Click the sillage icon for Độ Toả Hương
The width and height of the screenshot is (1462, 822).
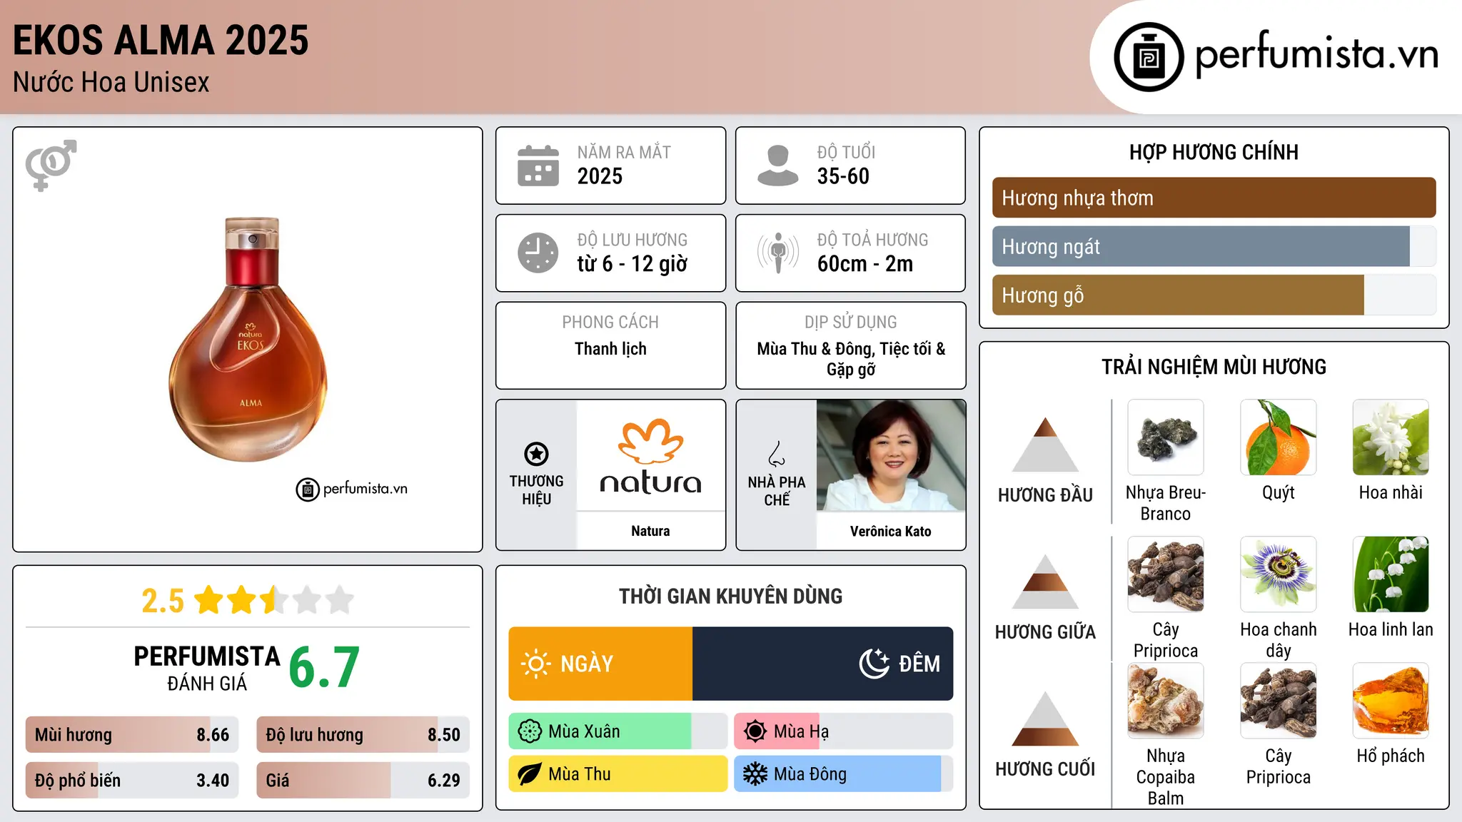[777, 253]
